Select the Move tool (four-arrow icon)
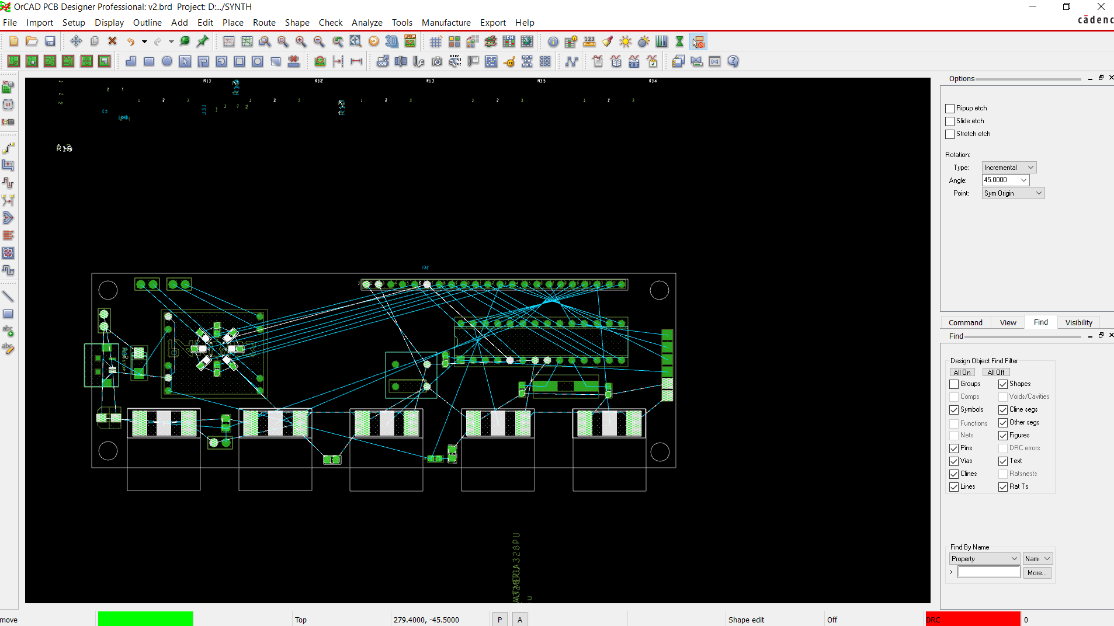The image size is (1114, 626). [x=76, y=41]
